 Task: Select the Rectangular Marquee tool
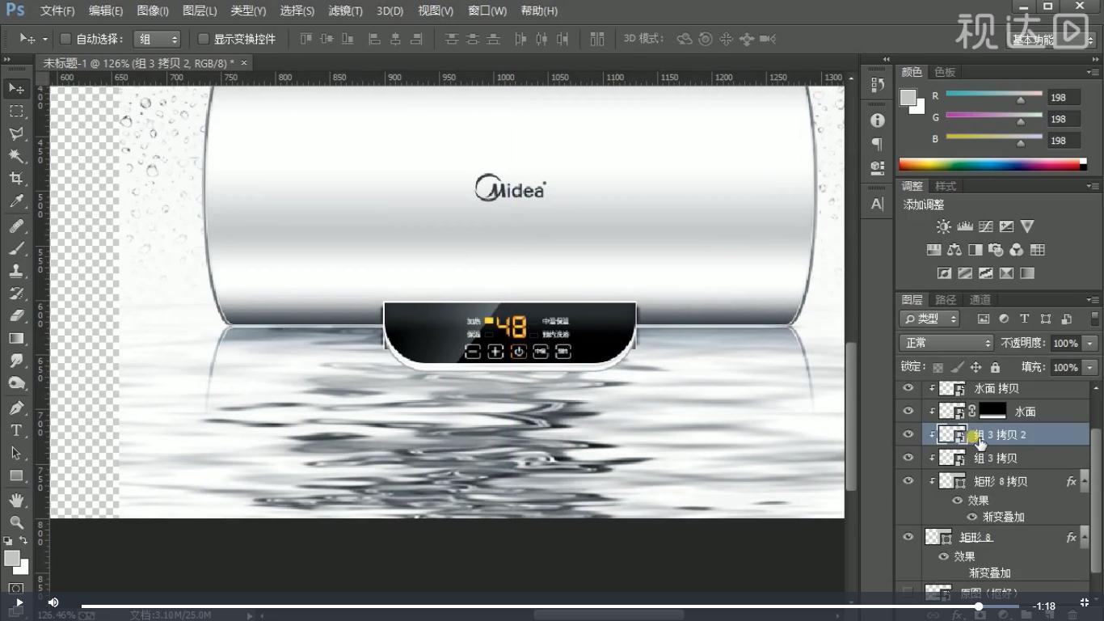16,111
